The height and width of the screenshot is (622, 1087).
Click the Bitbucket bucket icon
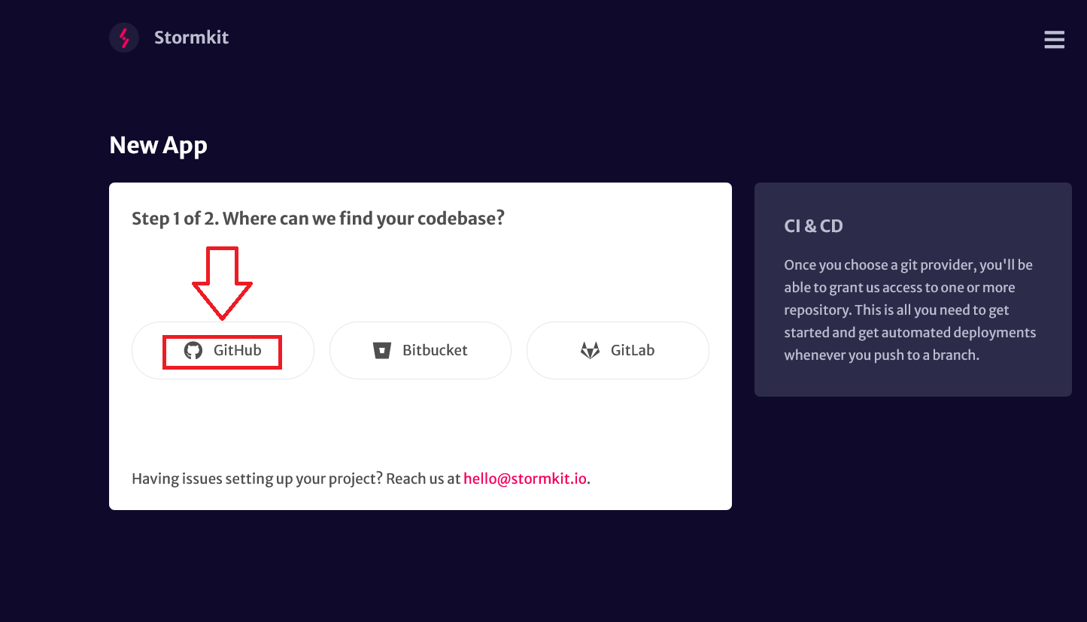click(383, 350)
